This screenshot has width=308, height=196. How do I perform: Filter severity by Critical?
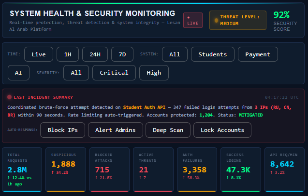tap(114, 73)
